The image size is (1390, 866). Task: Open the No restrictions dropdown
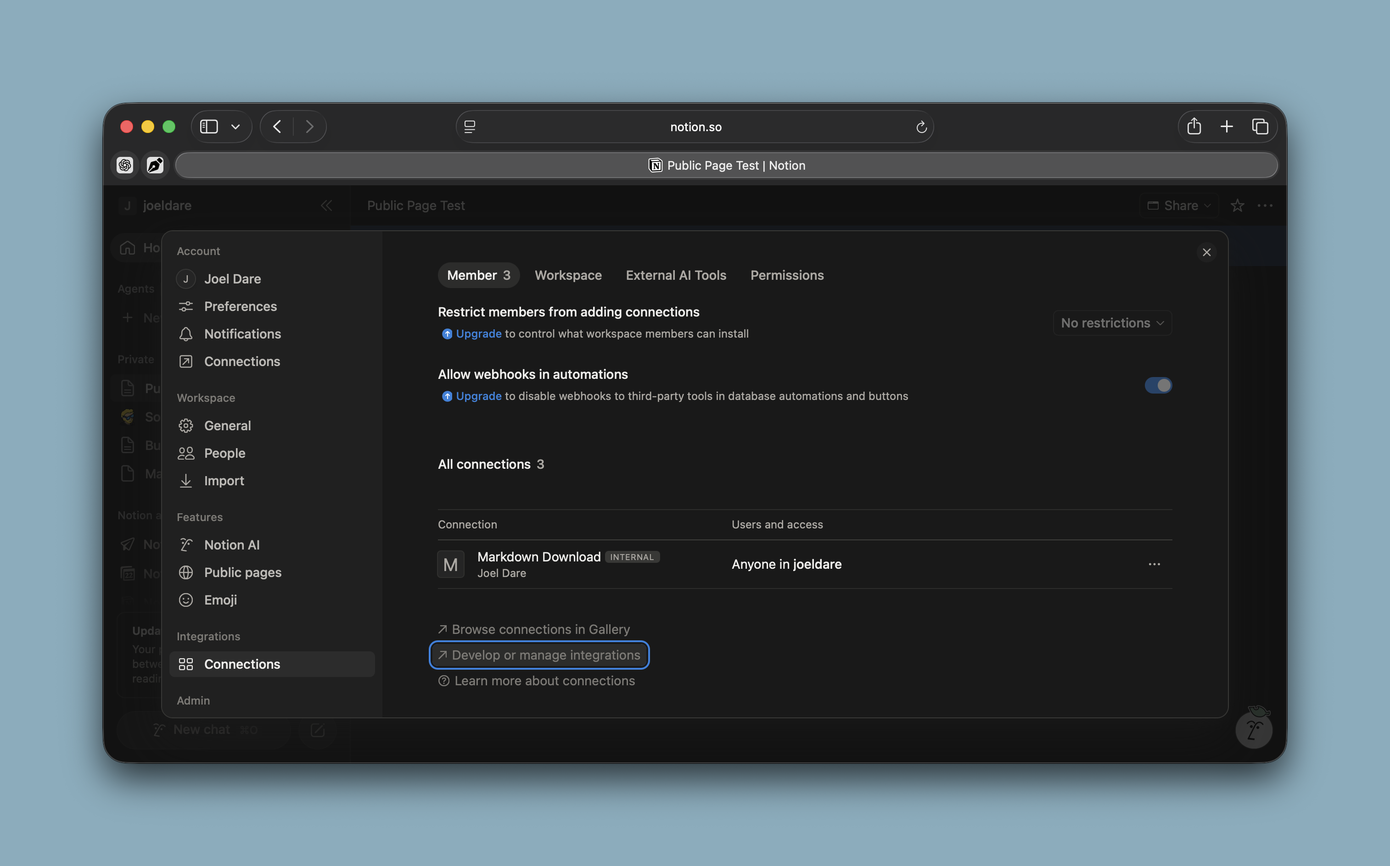[1112, 323]
